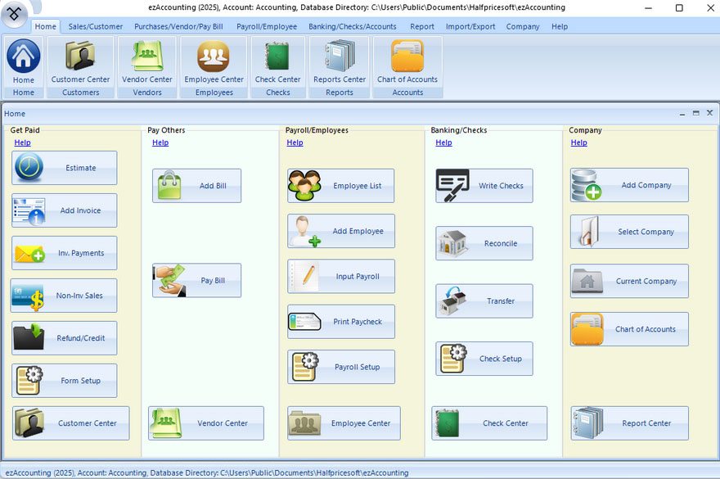Switch to the Home ribbon tab
This screenshot has width=720, height=479.
point(46,27)
